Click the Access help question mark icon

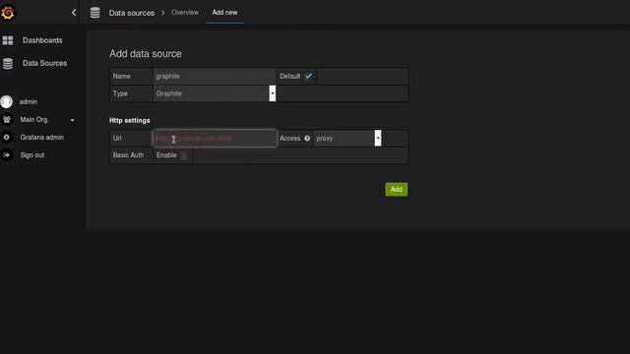[307, 139]
